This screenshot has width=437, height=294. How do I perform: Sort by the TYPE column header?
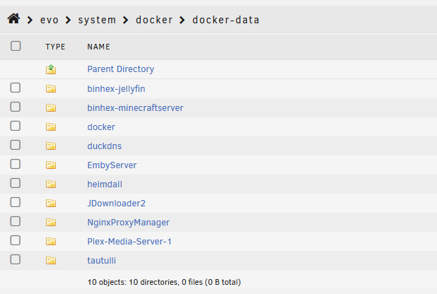(55, 47)
